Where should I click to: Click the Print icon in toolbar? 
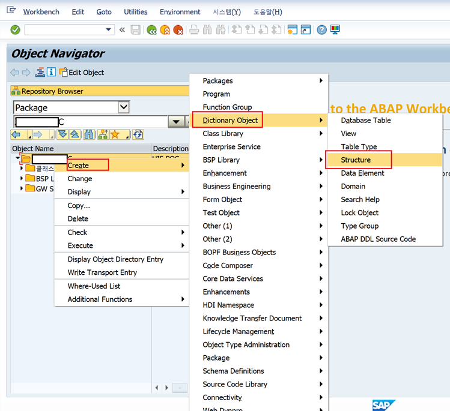coord(194,29)
